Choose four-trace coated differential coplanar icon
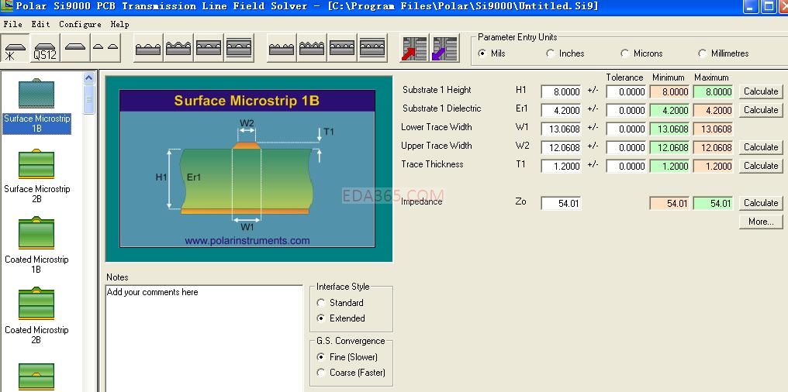The width and height of the screenshot is (788, 392). 312,48
